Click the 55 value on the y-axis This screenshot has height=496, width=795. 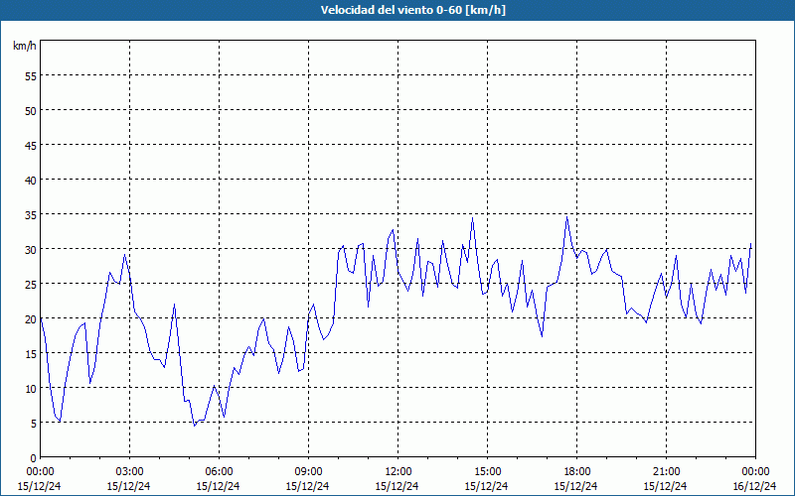[x=31, y=76]
